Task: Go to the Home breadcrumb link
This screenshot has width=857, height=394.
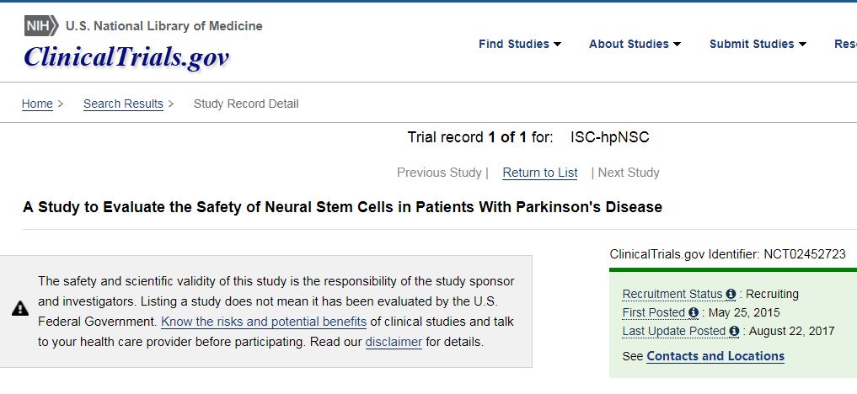Action: (x=37, y=104)
